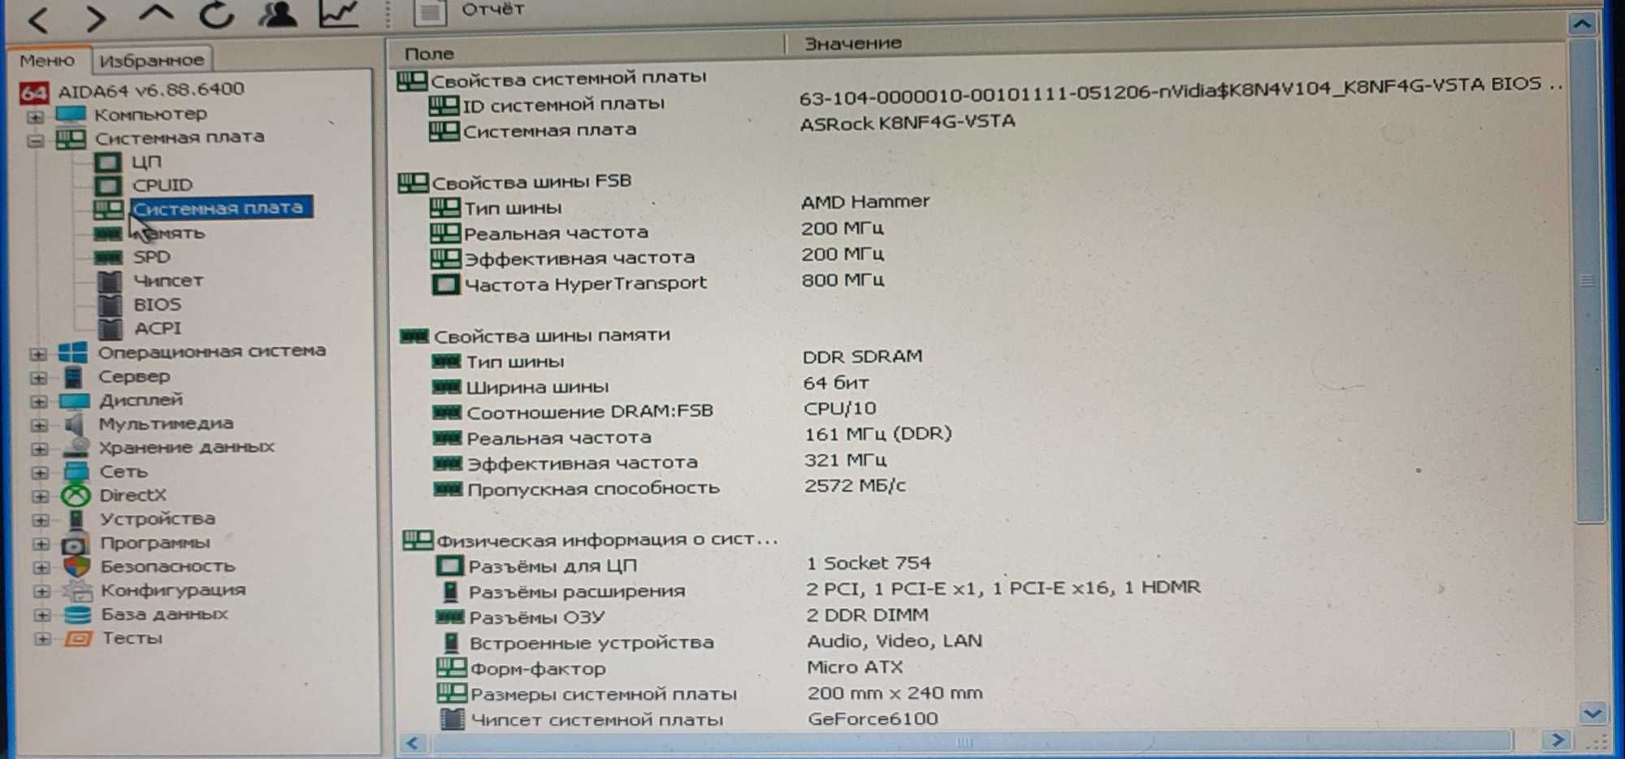Viewport: 1625px width, 759px height.
Task: Go up one level with Up arrow
Action: (155, 14)
